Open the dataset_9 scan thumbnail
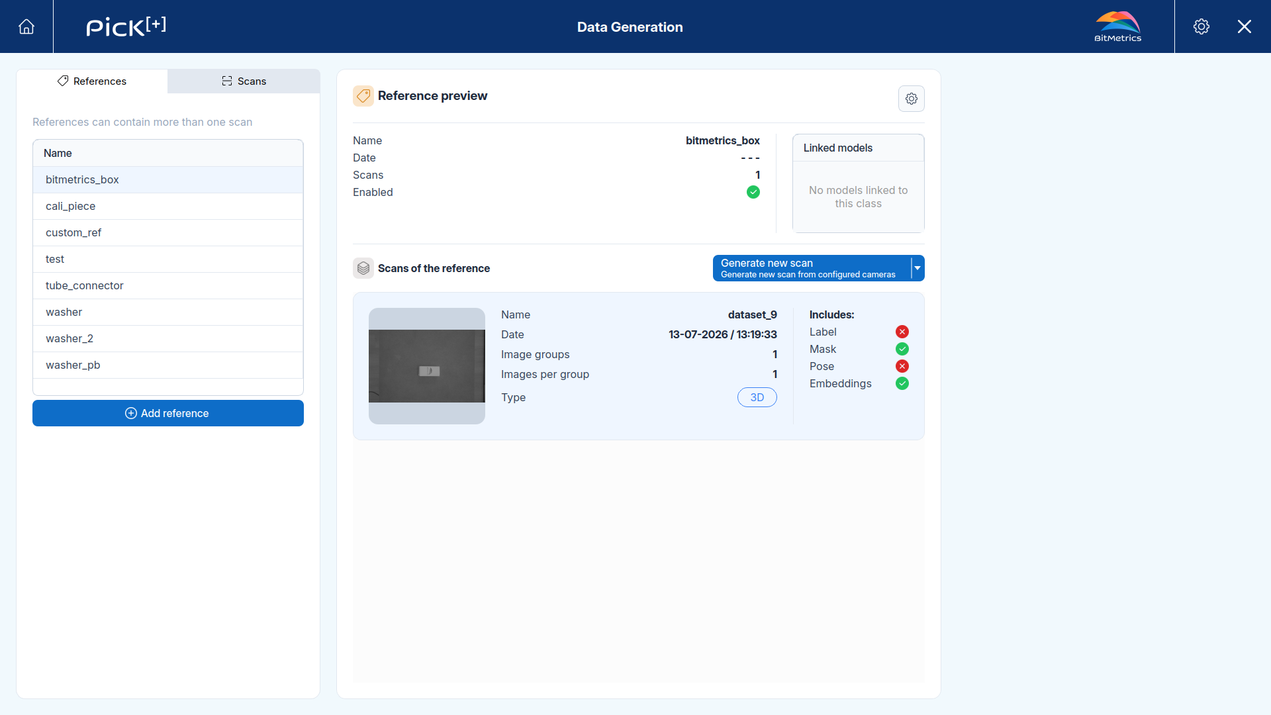 tap(427, 366)
